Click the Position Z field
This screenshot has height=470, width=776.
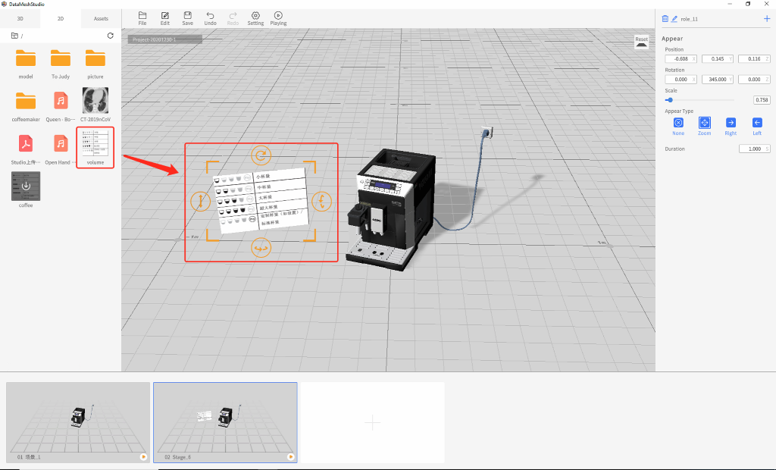tap(754, 58)
